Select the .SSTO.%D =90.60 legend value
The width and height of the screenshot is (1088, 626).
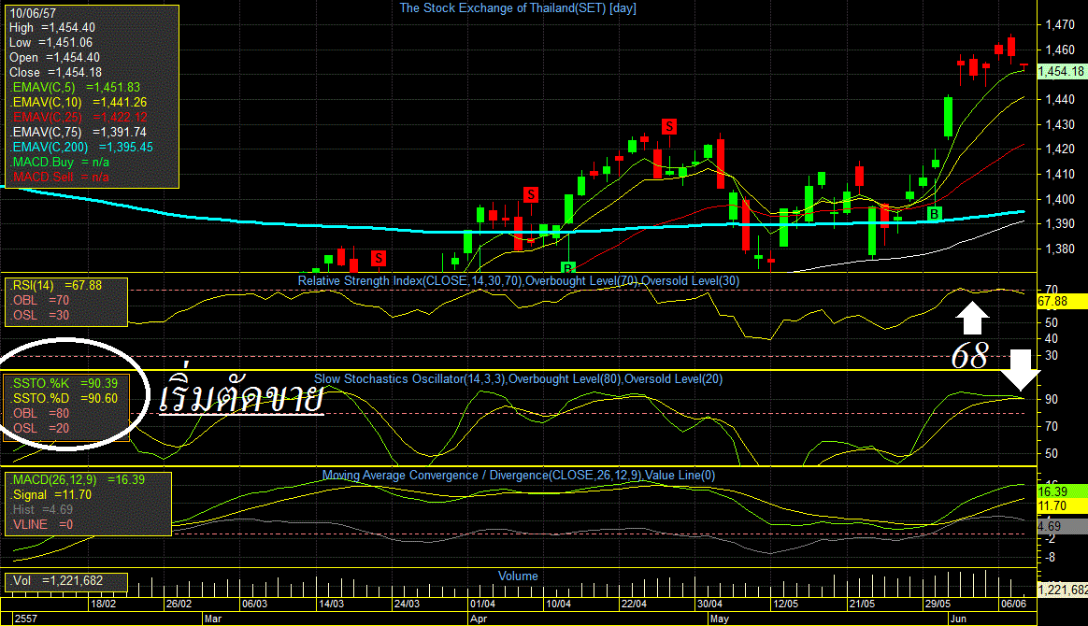coord(64,399)
